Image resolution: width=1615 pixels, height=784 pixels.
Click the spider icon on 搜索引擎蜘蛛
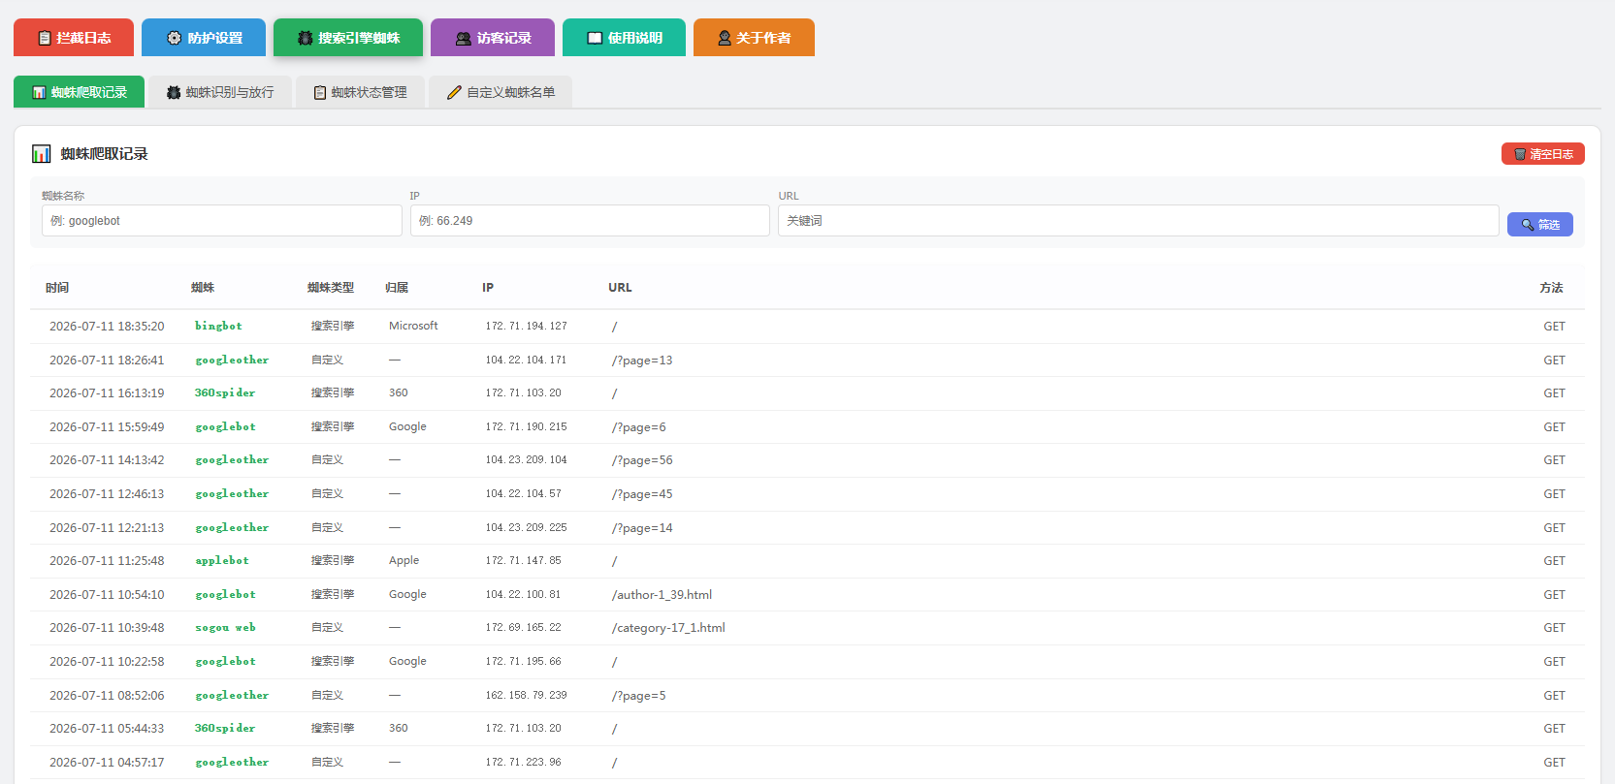[x=306, y=38]
